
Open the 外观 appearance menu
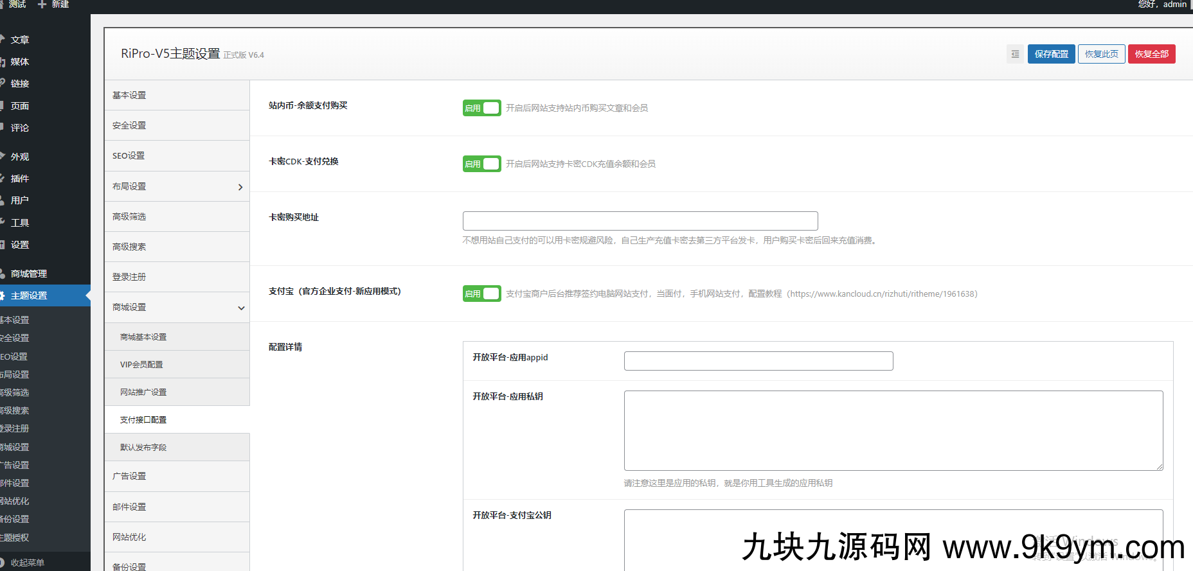click(19, 157)
